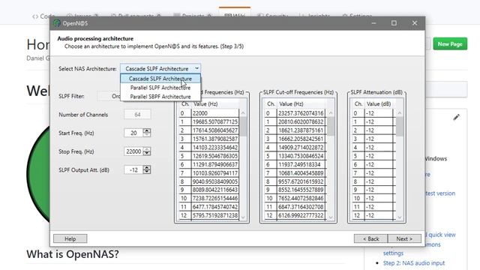Click the Help button
Image resolution: width=480 pixels, height=270 pixels.
[x=70, y=238]
